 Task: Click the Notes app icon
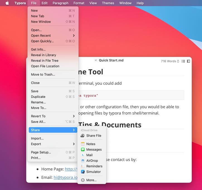pyautogui.click(x=83, y=144)
